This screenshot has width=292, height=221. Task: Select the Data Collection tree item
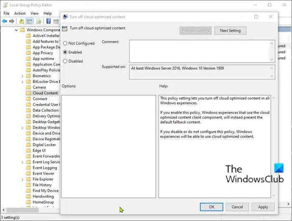tap(46, 110)
